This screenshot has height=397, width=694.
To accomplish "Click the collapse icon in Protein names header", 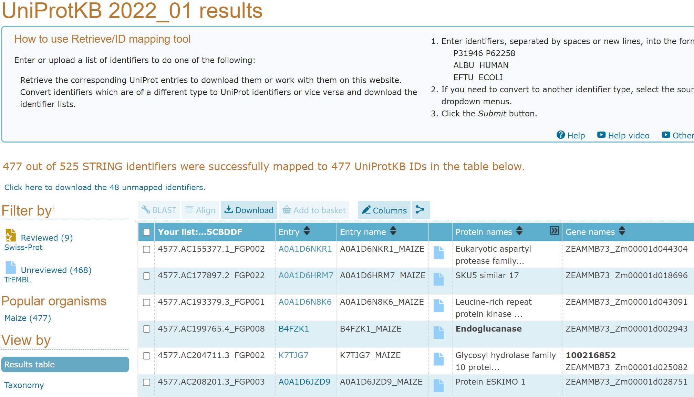I will pyautogui.click(x=554, y=231).
